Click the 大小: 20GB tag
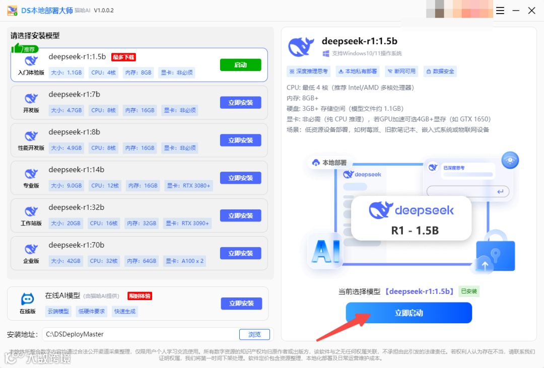The width and height of the screenshot is (544, 368). pyautogui.click(x=65, y=223)
